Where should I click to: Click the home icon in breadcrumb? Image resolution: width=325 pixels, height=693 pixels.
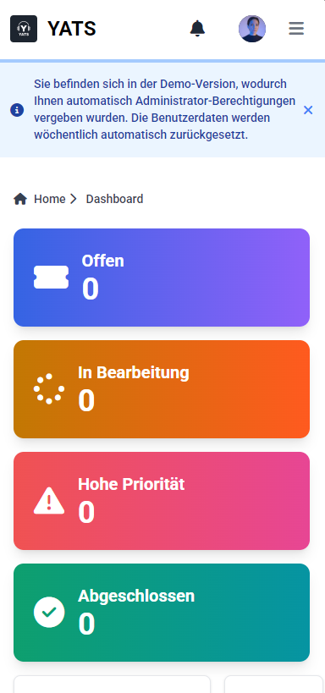click(x=20, y=200)
